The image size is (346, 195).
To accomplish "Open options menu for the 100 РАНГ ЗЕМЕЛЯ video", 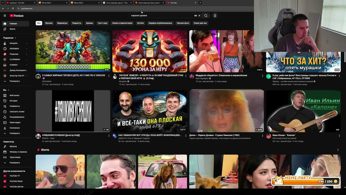I will 186,76.
